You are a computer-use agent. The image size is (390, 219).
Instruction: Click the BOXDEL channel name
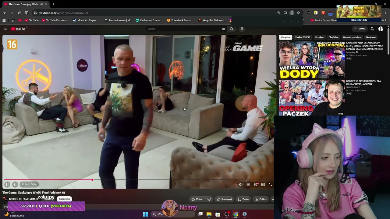[13, 199]
